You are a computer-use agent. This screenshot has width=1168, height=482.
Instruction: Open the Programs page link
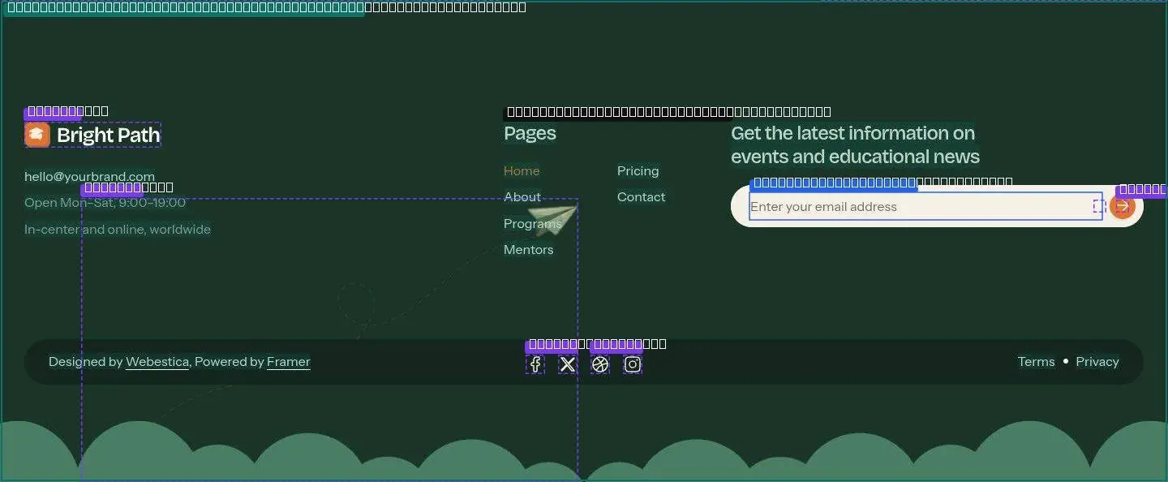coord(533,224)
